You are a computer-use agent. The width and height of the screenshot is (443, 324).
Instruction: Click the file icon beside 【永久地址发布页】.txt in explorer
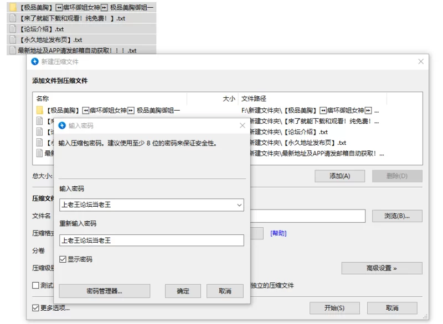pos(13,39)
